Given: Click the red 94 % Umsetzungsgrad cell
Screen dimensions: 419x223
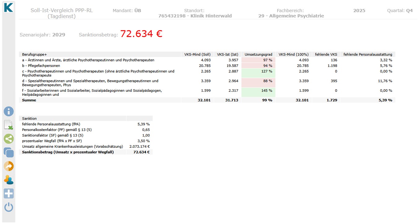Looking at the screenshot, I should 258,66.
